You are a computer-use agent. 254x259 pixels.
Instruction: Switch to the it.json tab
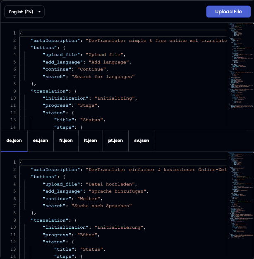pyautogui.click(x=90, y=141)
